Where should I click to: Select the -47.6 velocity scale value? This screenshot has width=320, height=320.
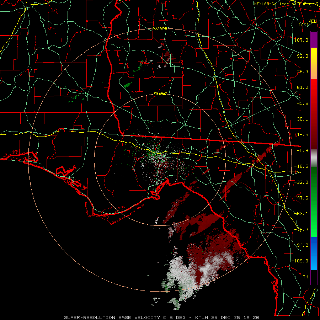coord(301,198)
